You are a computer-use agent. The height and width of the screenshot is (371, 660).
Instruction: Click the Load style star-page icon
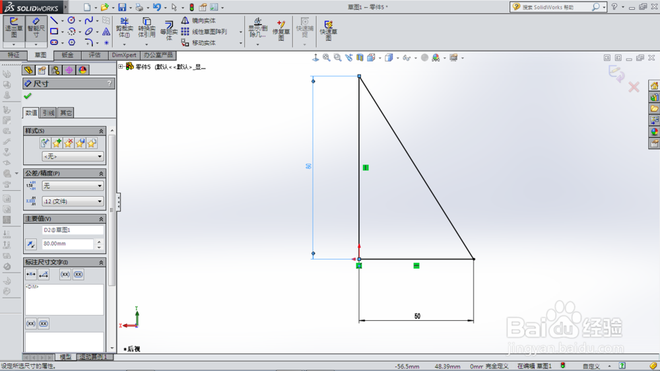pyautogui.click(x=91, y=143)
